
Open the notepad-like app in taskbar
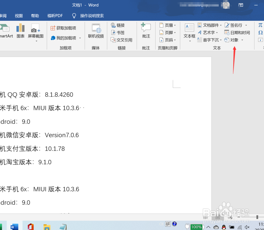tap(63, 227)
